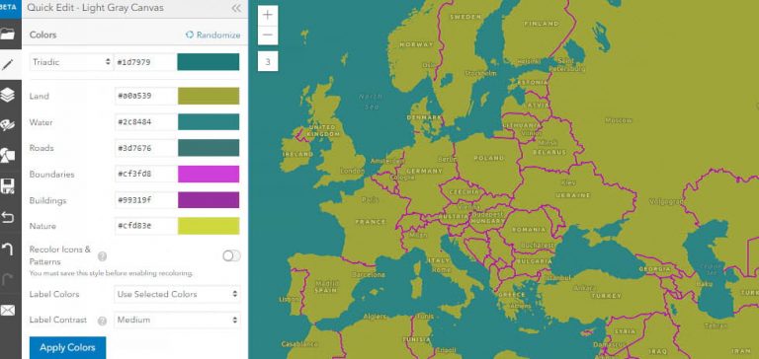Click the Land color swatch

[x=209, y=96]
